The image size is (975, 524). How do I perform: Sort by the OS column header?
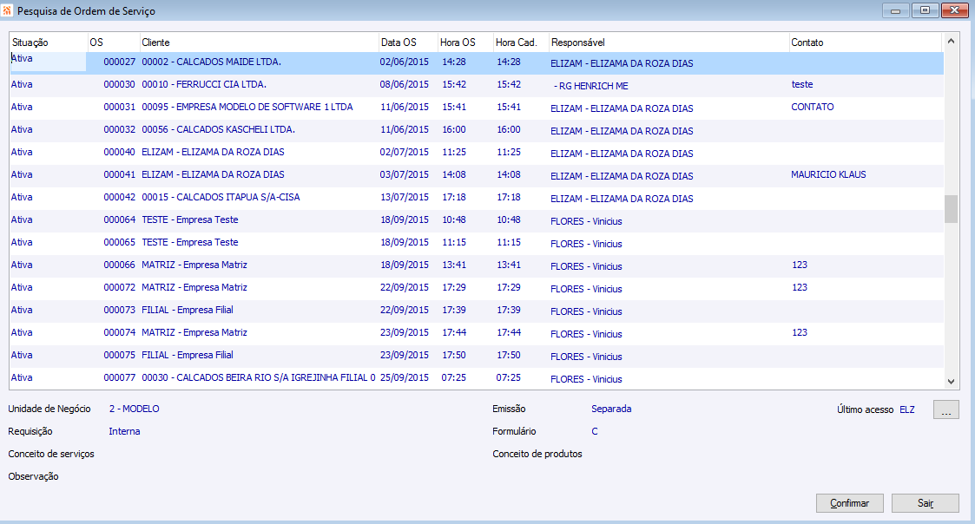[x=114, y=43]
